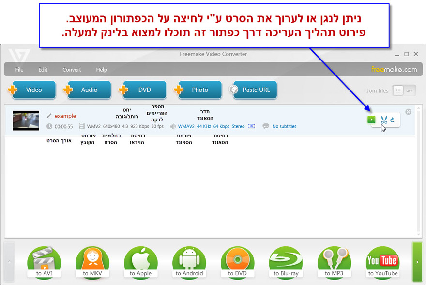Choose the to Blu-ray output format
426x285 pixels.
286,262
